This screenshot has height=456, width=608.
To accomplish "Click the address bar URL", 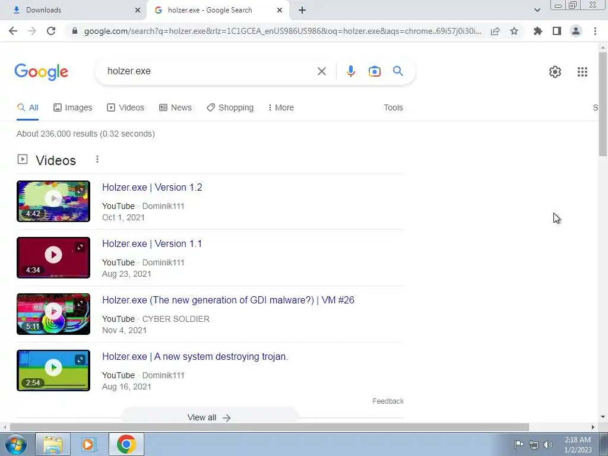I will click(282, 31).
